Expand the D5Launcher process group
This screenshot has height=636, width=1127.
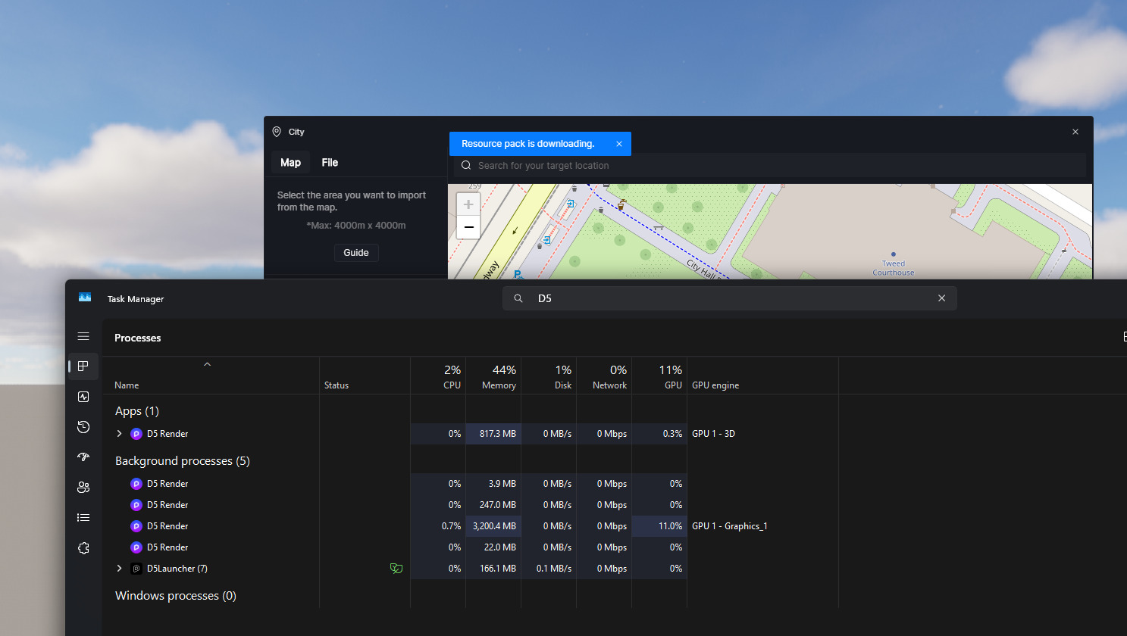coord(119,569)
